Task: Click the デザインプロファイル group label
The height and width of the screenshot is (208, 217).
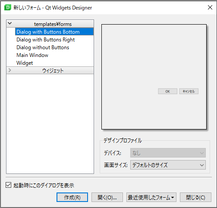Action: tap(123, 140)
